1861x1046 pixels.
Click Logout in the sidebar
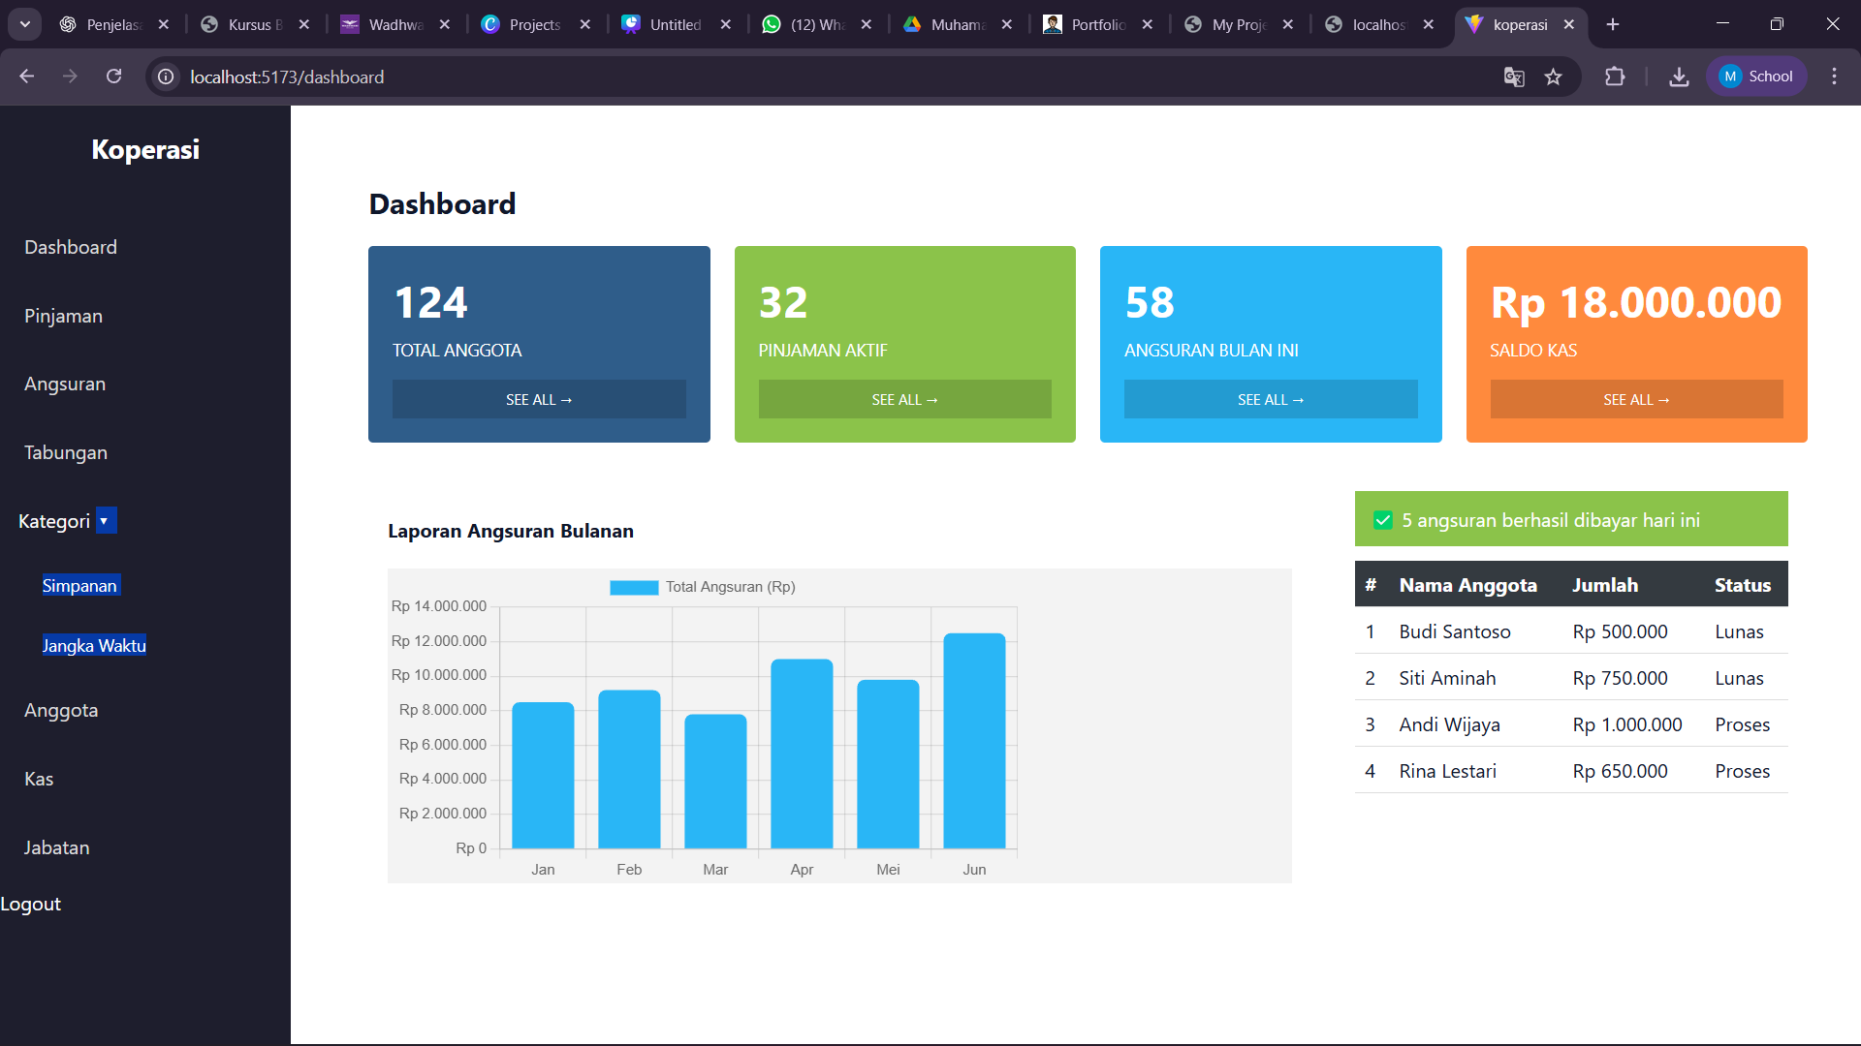click(31, 904)
